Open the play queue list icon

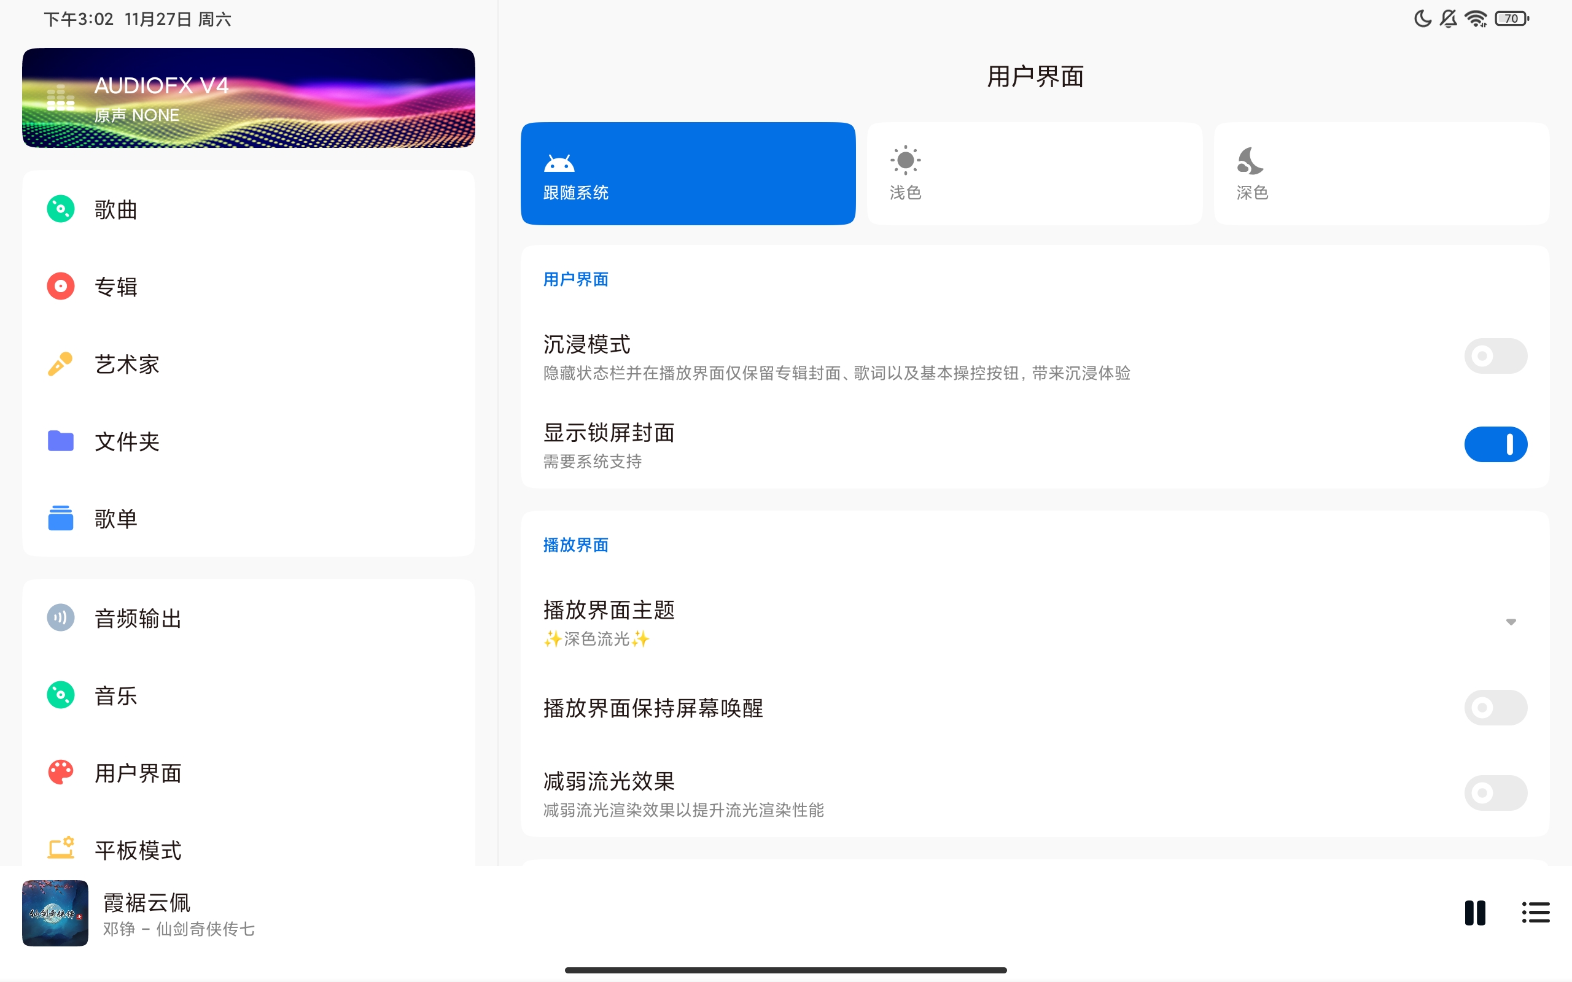[x=1535, y=912]
